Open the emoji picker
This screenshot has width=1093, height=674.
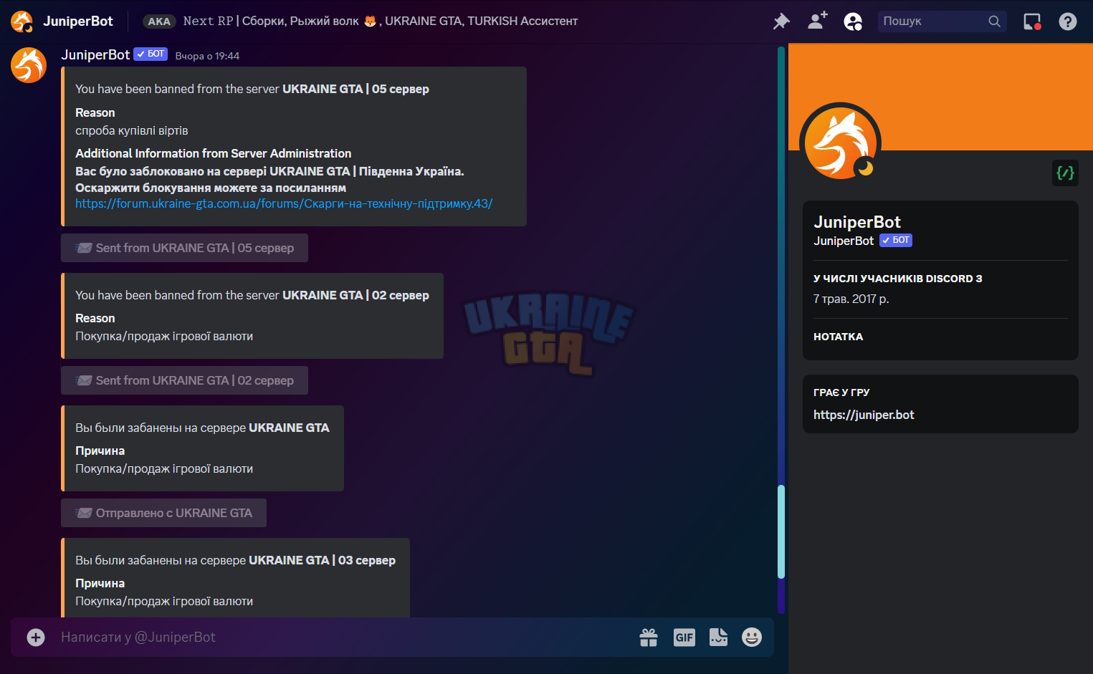click(752, 637)
